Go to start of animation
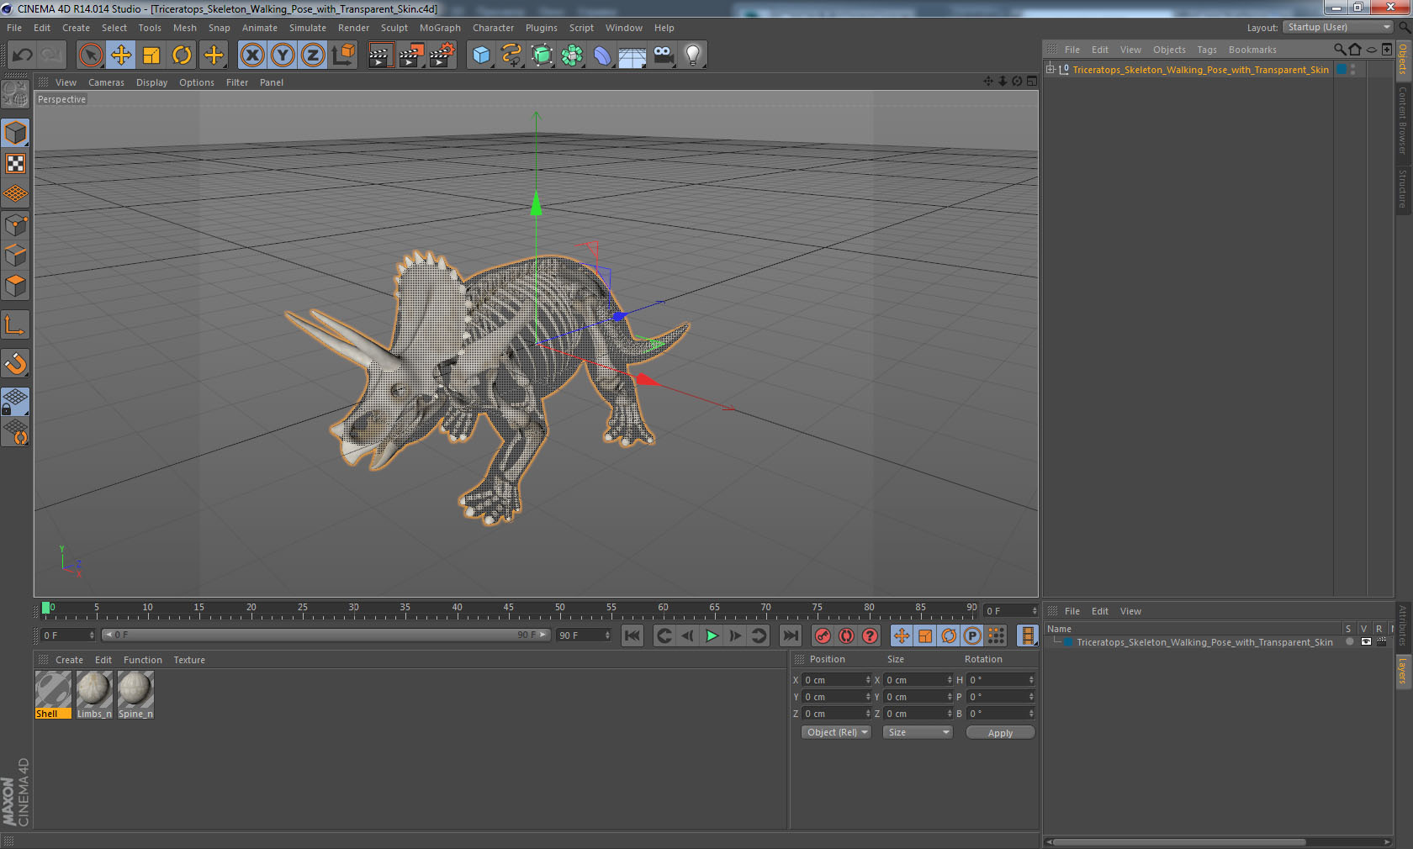The width and height of the screenshot is (1413, 849). [x=632, y=635]
